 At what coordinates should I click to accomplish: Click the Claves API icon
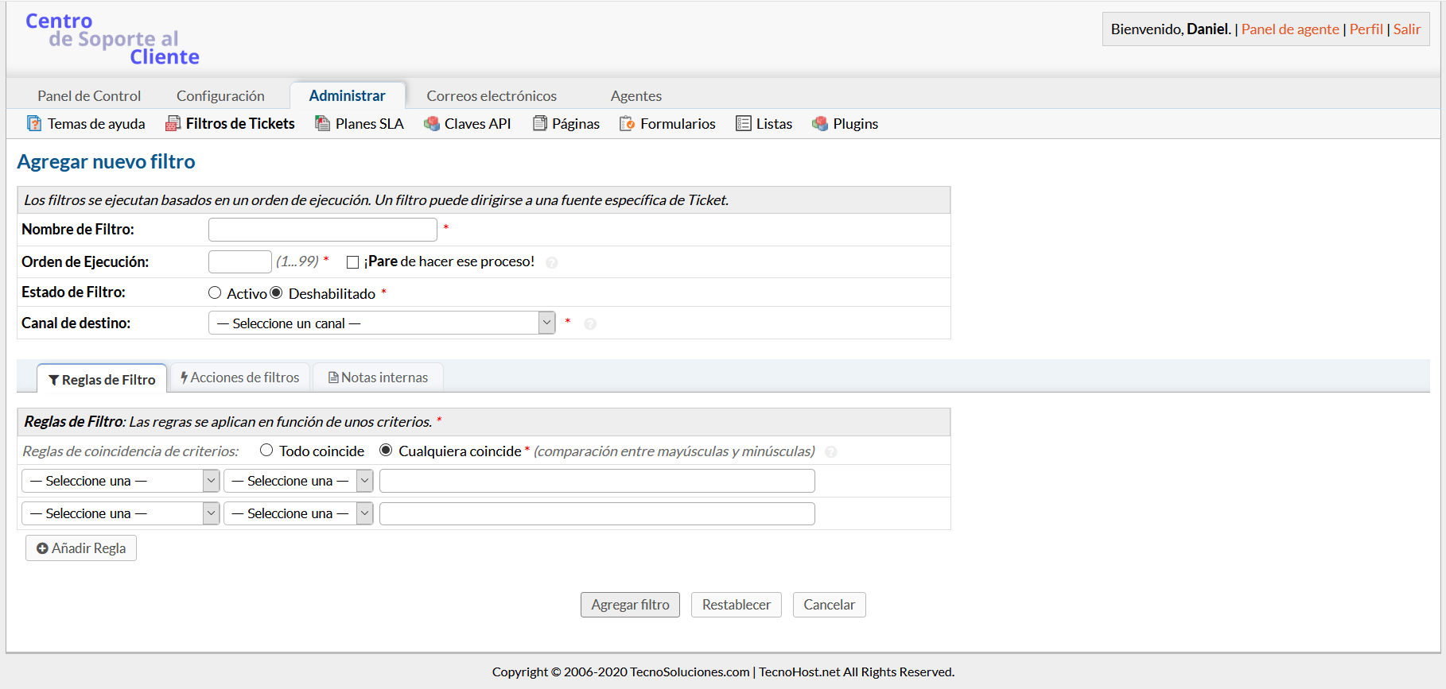pos(432,123)
